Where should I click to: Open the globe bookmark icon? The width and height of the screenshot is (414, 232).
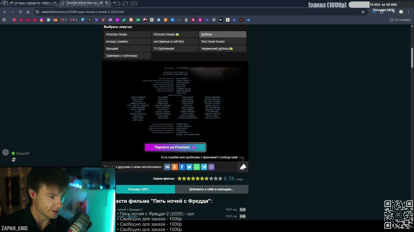214,20
